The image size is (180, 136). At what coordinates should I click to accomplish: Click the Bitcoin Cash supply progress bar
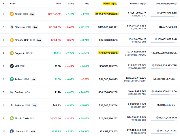click(164, 121)
